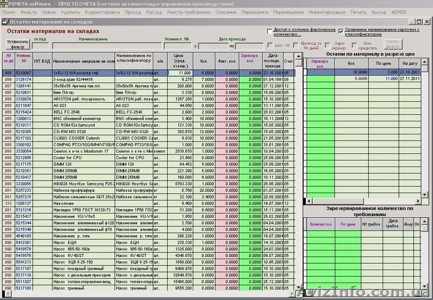
Task: Open the 'Печать' menu
Action: click(x=358, y=11)
